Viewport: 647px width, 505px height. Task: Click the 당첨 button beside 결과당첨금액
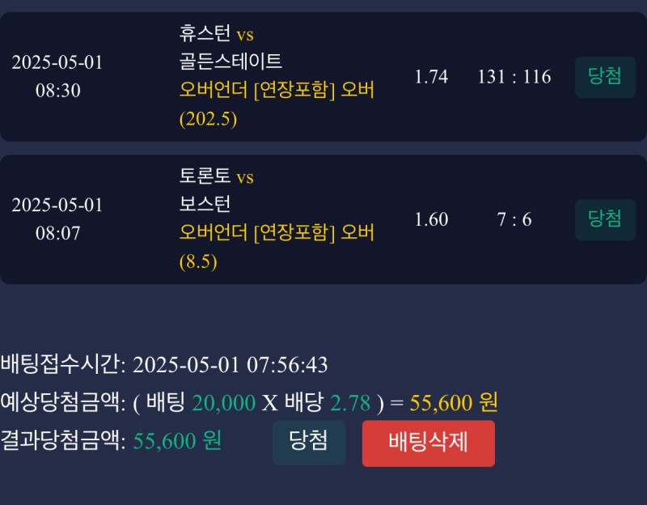click(x=308, y=442)
